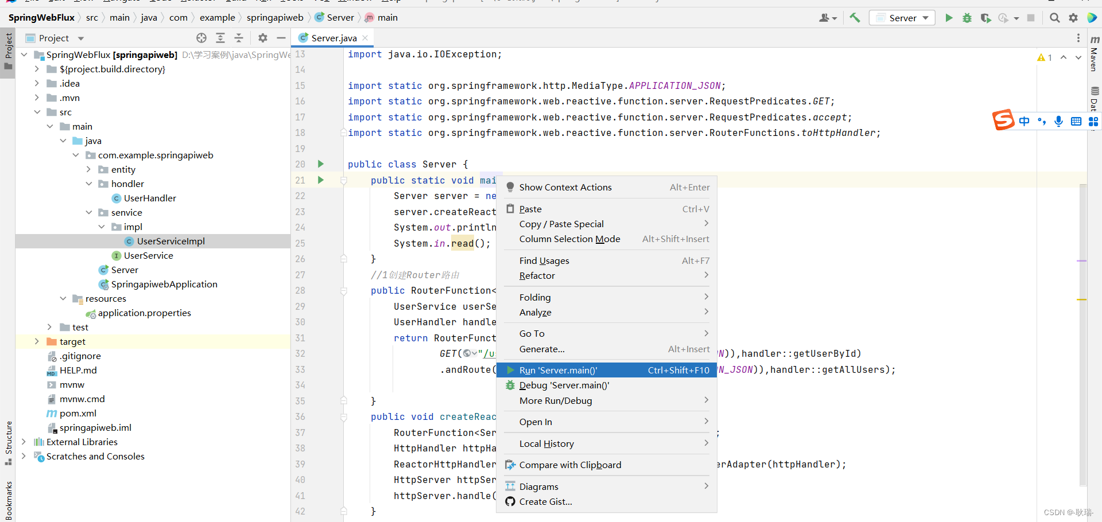Viewport: 1102px width, 522px height.
Task: Click the springapiweb breadcrumb in navigation bar
Action: point(275,18)
